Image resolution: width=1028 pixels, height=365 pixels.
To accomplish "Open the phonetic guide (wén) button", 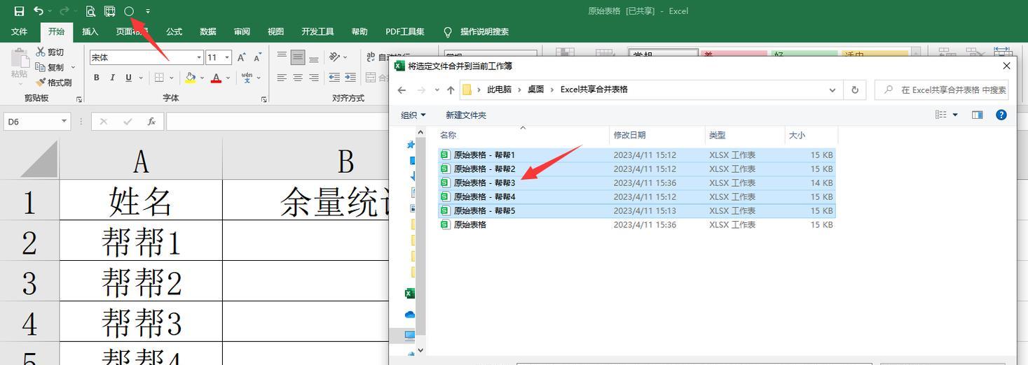I will click(x=247, y=78).
